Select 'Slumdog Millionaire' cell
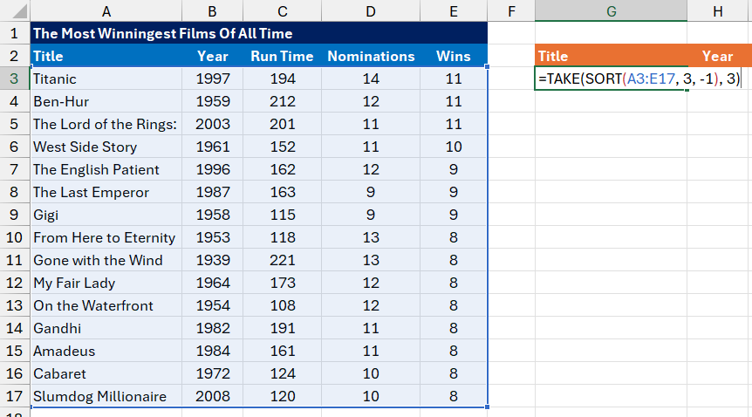Image resolution: width=752 pixels, height=417 pixels. (x=106, y=396)
